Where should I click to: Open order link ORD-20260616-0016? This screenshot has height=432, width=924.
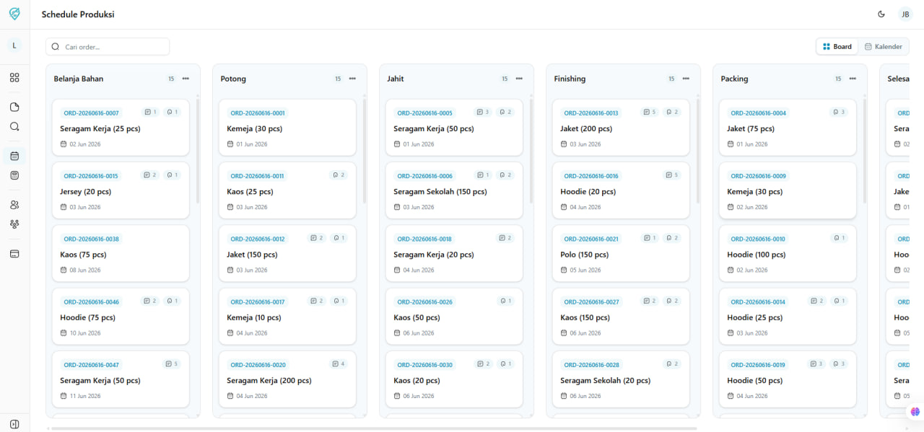(x=591, y=176)
